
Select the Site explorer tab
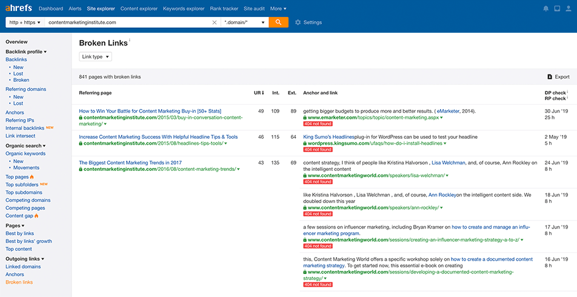click(101, 8)
